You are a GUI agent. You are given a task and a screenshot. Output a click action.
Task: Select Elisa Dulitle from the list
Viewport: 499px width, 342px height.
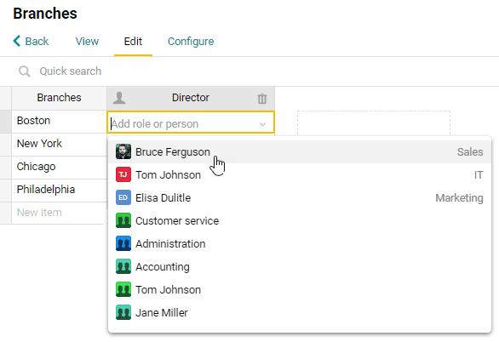point(300,197)
